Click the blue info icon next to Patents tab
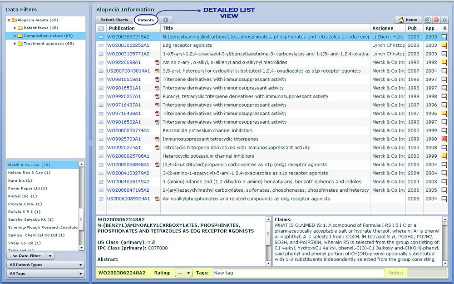Image resolution: width=454 pixels, height=284 pixels. pos(165,20)
